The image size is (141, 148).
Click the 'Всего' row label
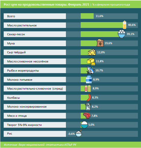point(11,16)
